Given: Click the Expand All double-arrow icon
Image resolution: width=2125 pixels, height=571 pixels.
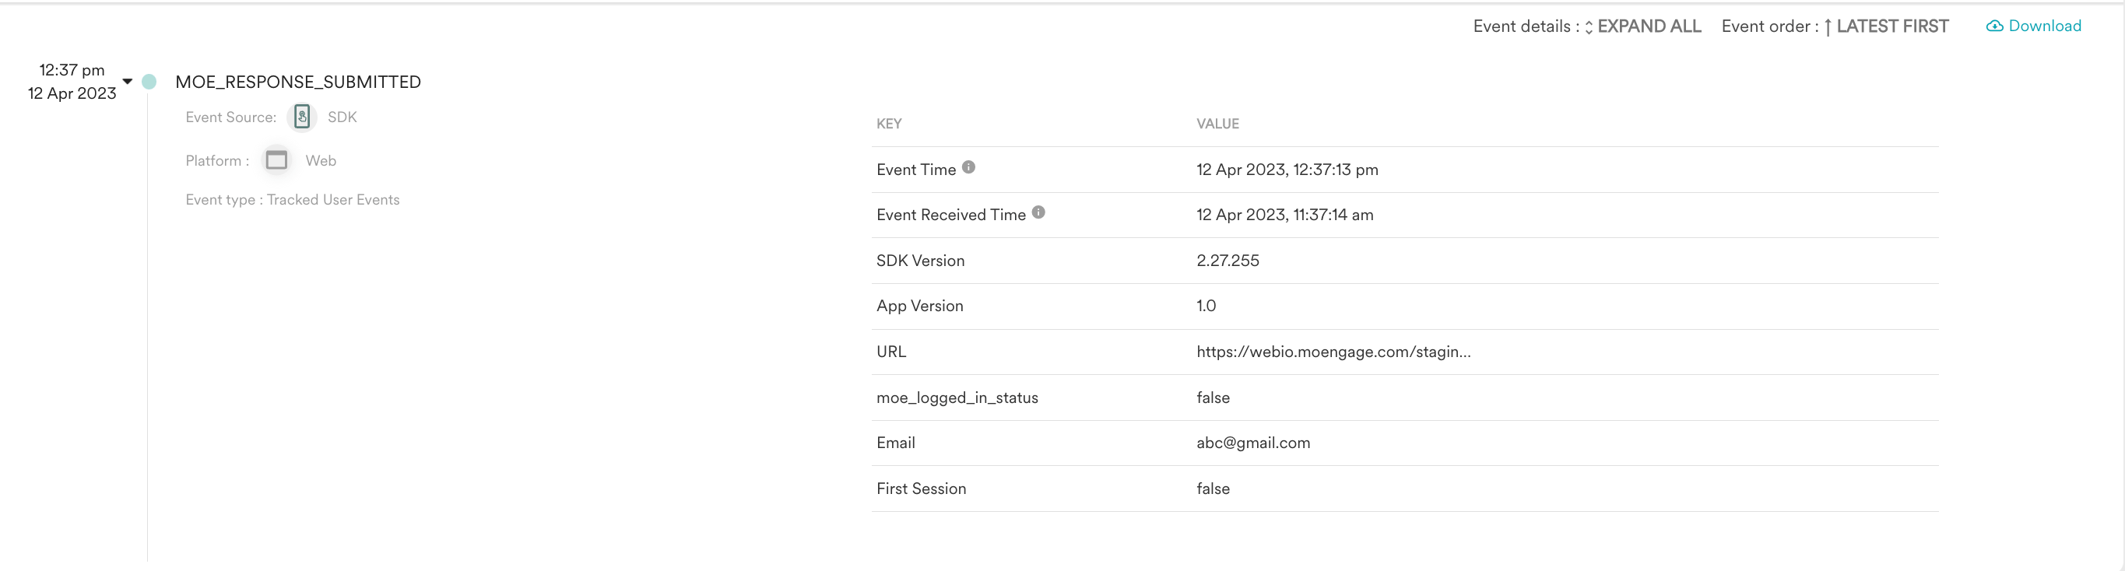Looking at the screenshot, I should point(1589,27).
